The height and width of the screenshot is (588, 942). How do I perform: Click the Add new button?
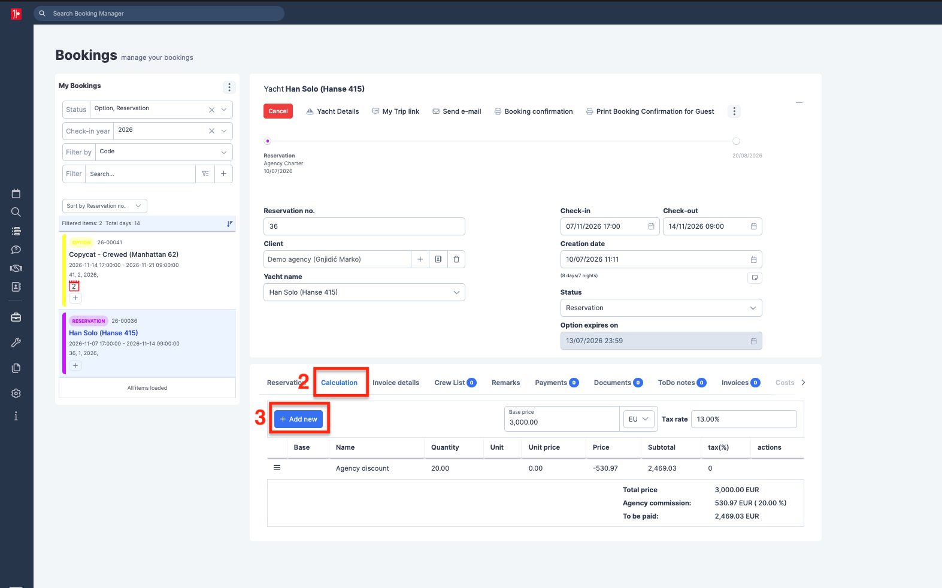pos(298,419)
